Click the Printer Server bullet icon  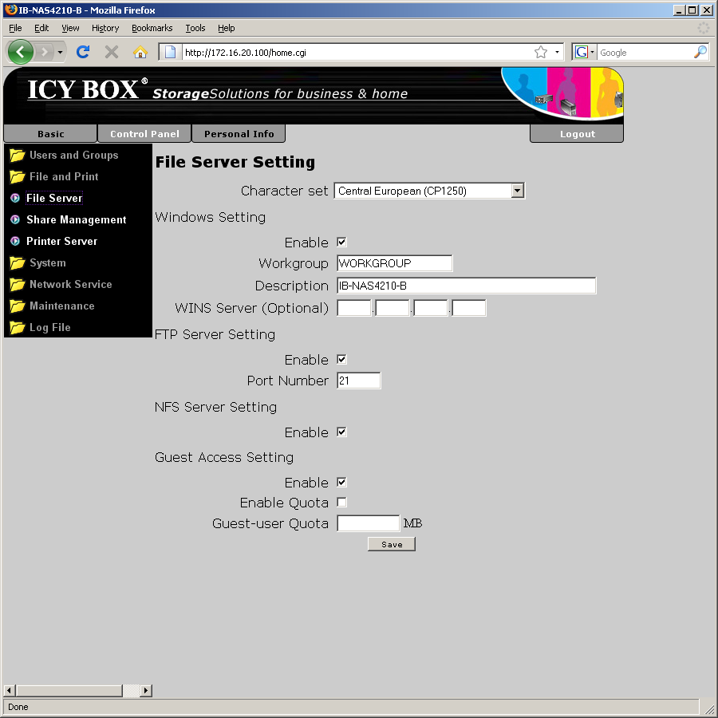click(x=15, y=241)
